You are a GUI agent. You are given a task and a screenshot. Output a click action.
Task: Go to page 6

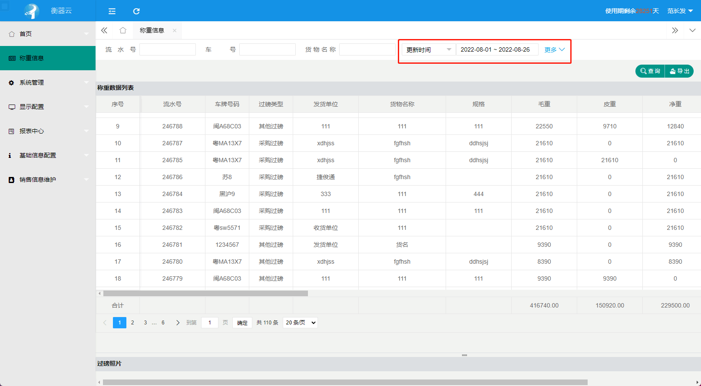pyautogui.click(x=163, y=323)
